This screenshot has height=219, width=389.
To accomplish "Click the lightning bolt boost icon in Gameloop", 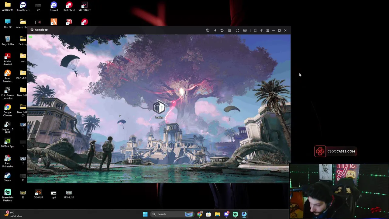I will coord(215,30).
